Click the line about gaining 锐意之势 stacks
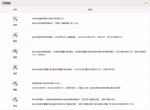This screenshot has height=110, width=150. (x=74, y=100)
